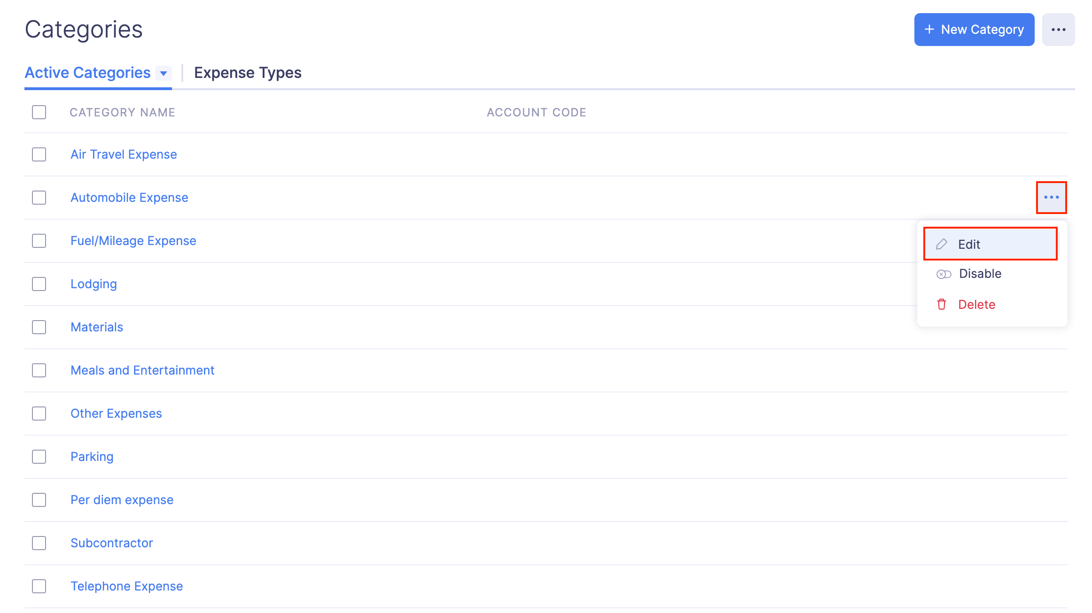Check the Air Travel Expense checkbox

[x=39, y=154]
